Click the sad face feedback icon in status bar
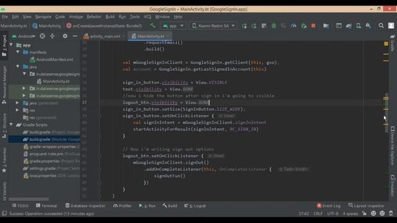Image resolution: width=397 pixels, height=223 pixels. [382, 213]
